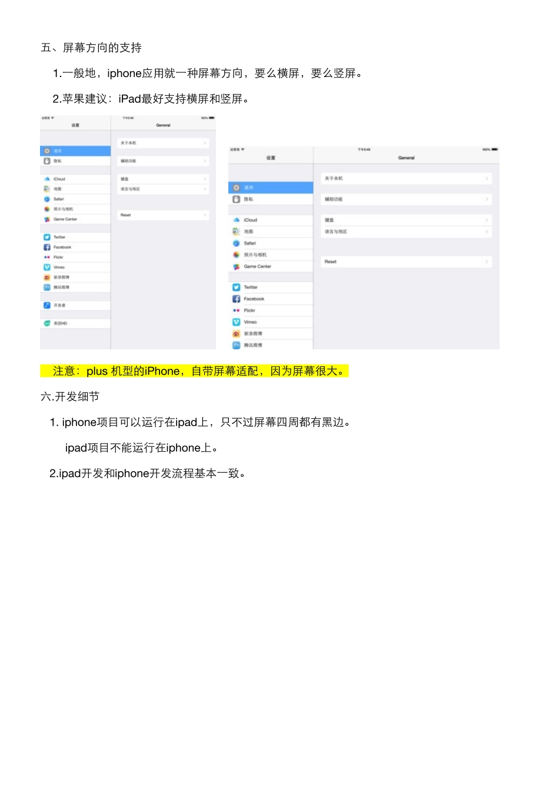Click the 照片与相机 flower icon
Screen dimensions: 559x791
47,209
